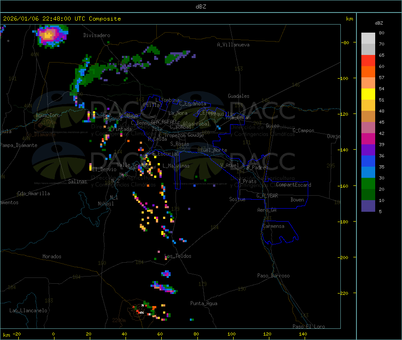Click the 'R_Padre' map label
The width and height of the screenshot is (402, 340).
256,168
